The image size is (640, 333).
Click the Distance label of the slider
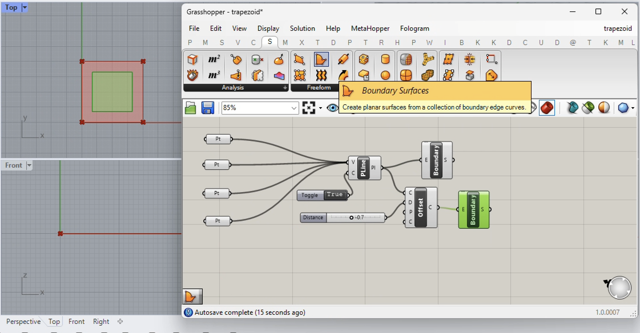tap(313, 218)
